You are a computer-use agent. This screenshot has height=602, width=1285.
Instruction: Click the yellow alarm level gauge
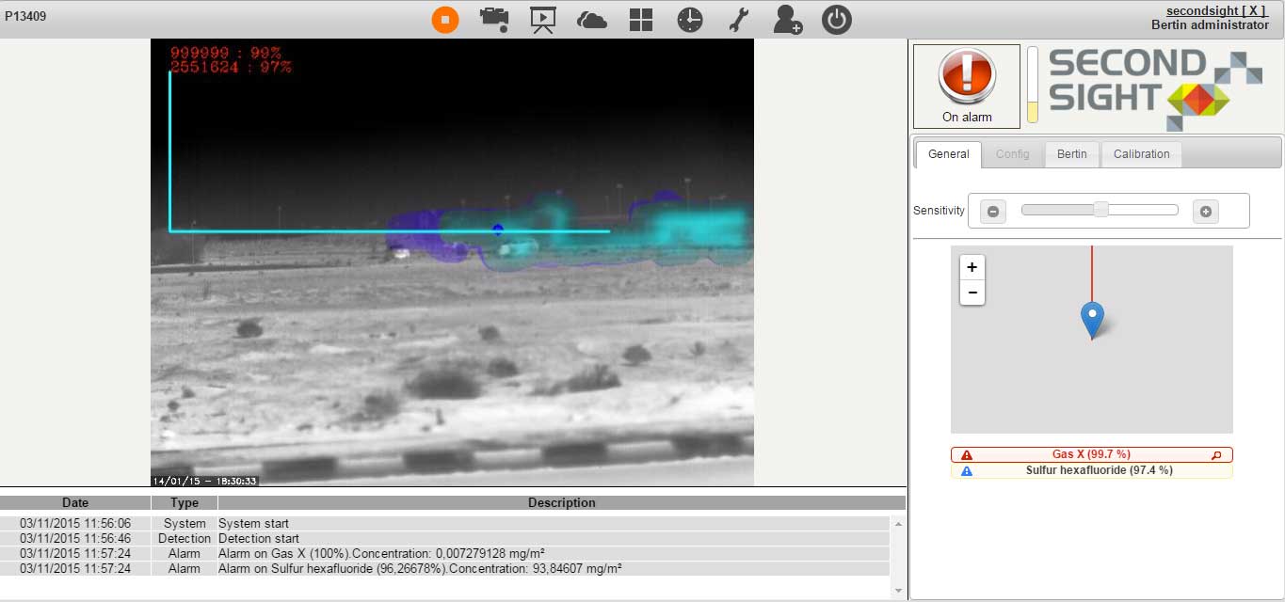(x=1033, y=85)
